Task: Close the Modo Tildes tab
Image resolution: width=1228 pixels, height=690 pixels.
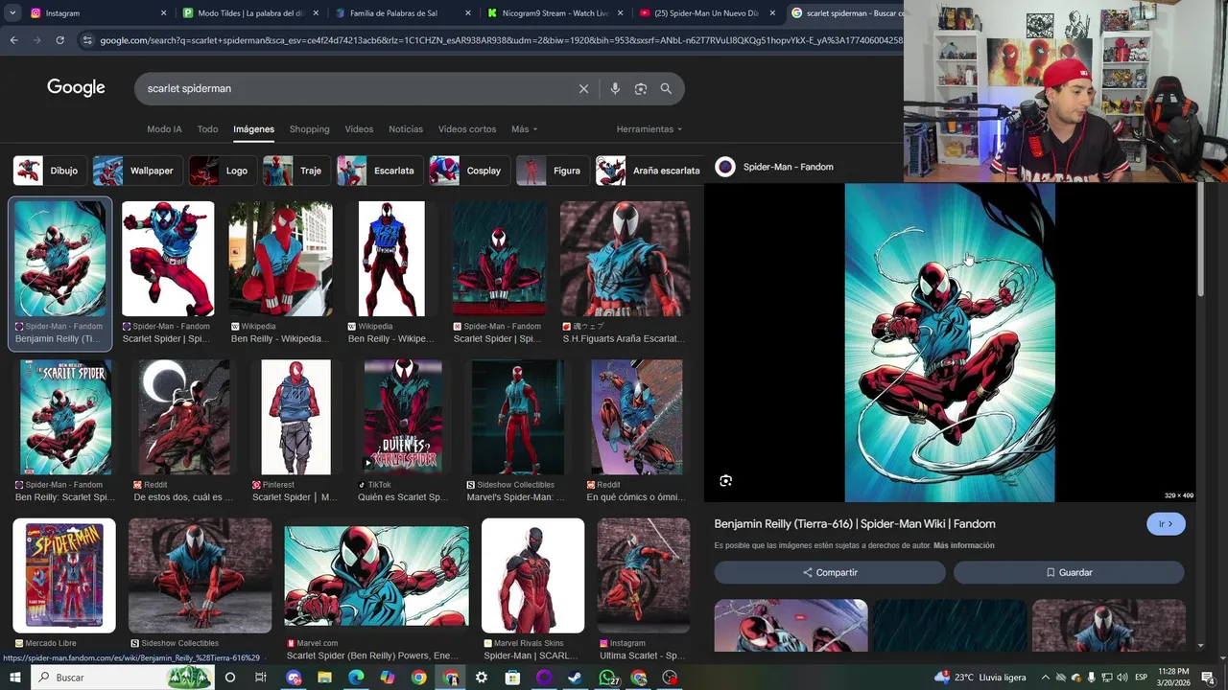Action: tap(316, 13)
